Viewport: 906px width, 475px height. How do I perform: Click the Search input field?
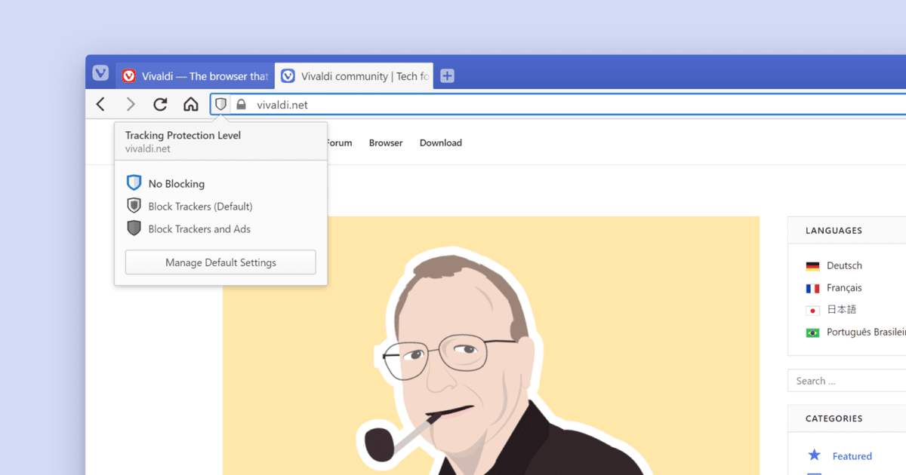(846, 381)
